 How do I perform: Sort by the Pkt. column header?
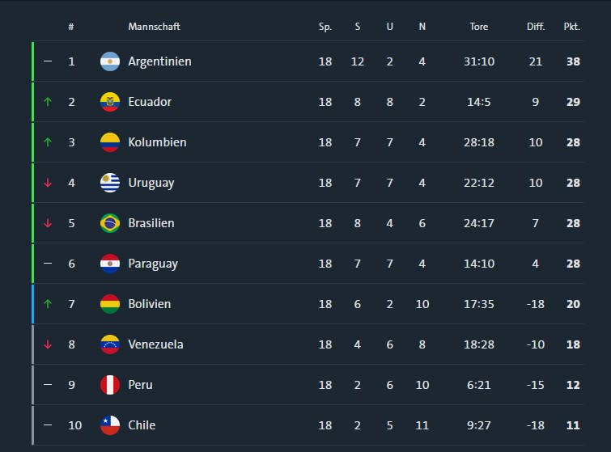(571, 27)
